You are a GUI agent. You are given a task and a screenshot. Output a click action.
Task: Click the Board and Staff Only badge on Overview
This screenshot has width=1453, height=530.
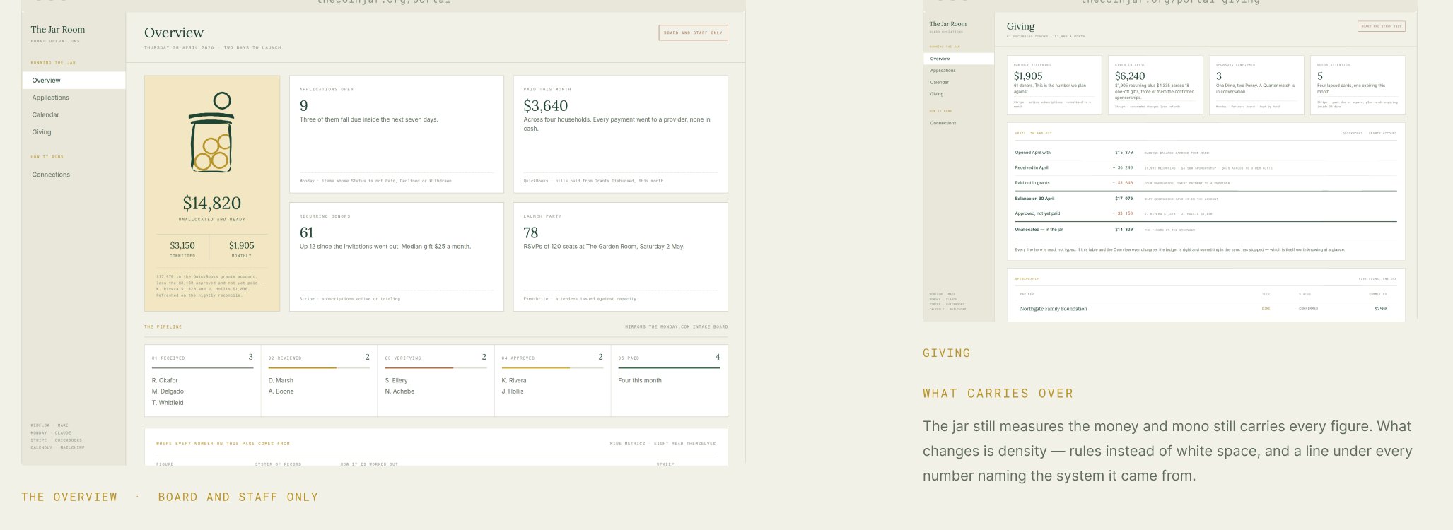693,33
